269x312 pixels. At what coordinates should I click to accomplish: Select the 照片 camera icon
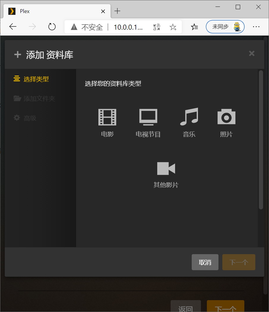226,117
